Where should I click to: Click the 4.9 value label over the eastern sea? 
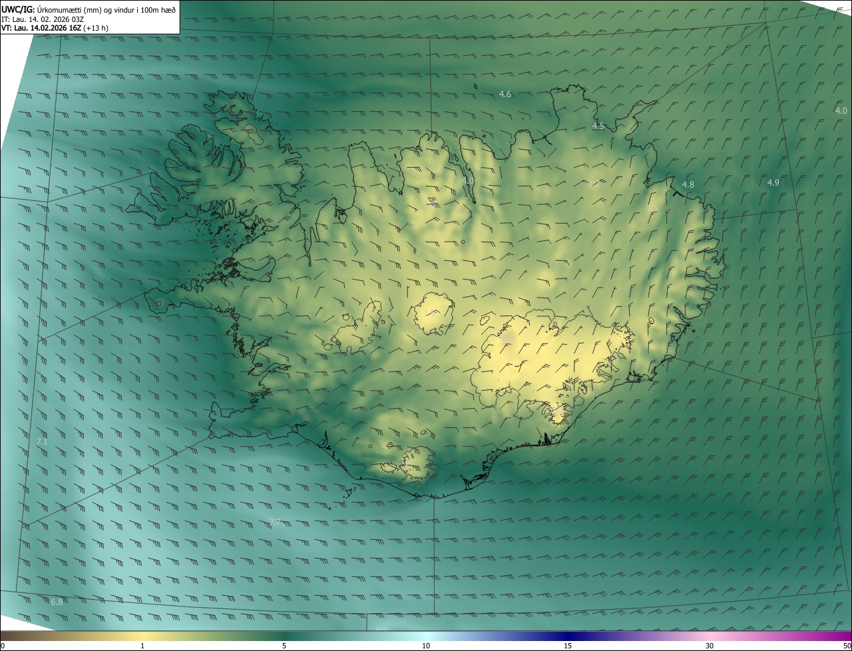773,182
